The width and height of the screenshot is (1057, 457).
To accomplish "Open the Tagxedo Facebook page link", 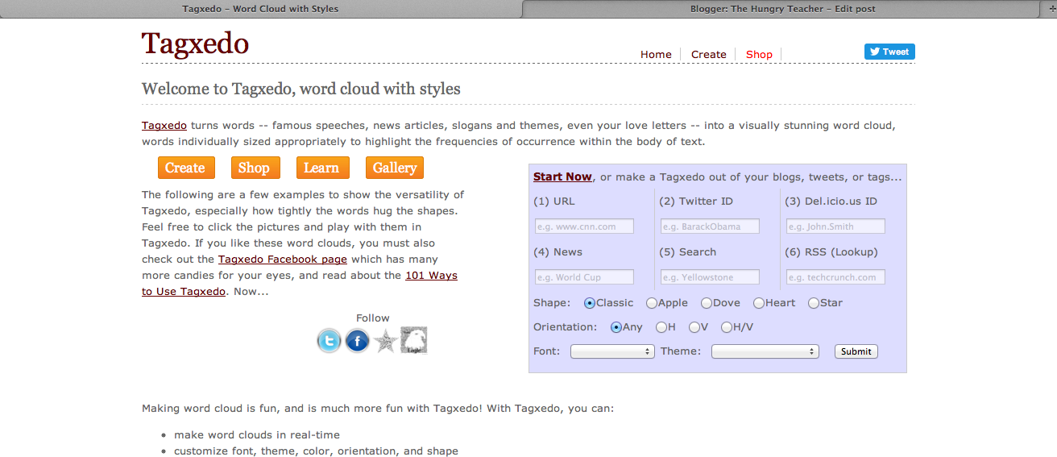I will pos(283,260).
